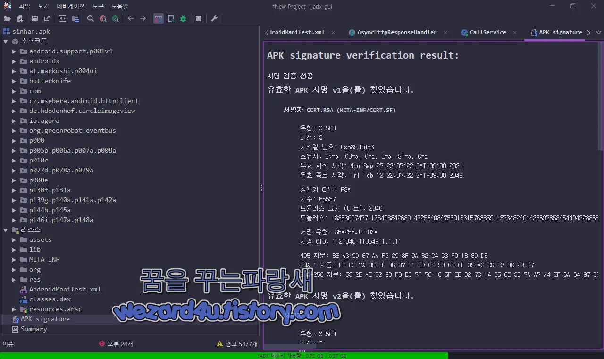
Task: Close the CallService tab
Action: (515, 33)
